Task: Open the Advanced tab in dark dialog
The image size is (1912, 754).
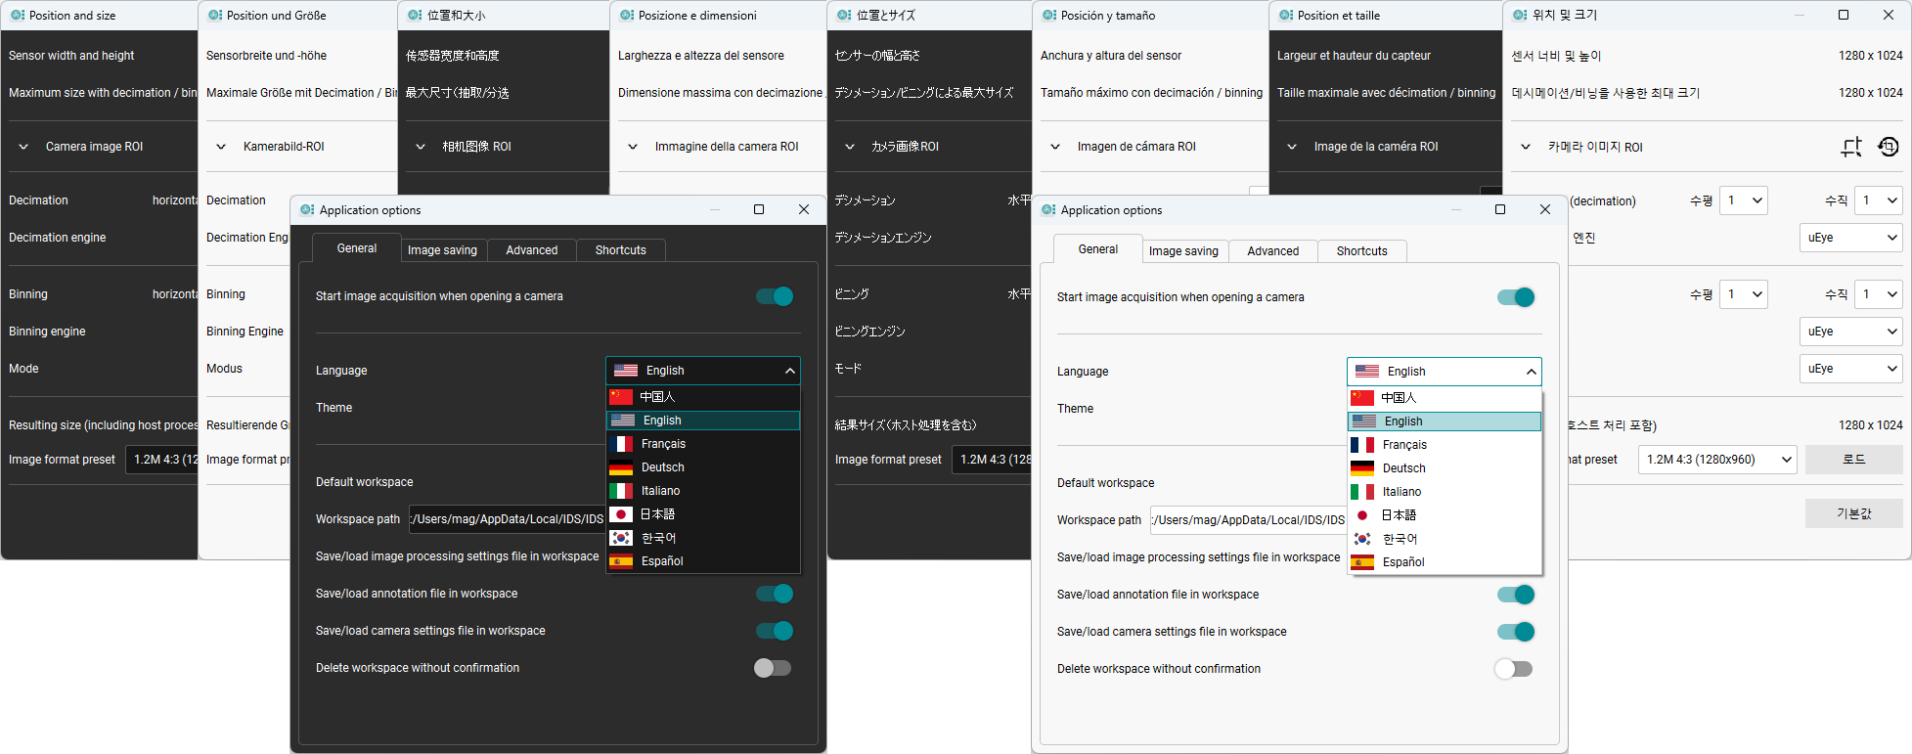Action: [532, 250]
